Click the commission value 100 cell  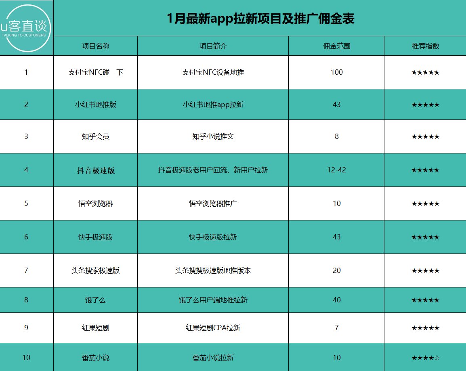pos(336,72)
